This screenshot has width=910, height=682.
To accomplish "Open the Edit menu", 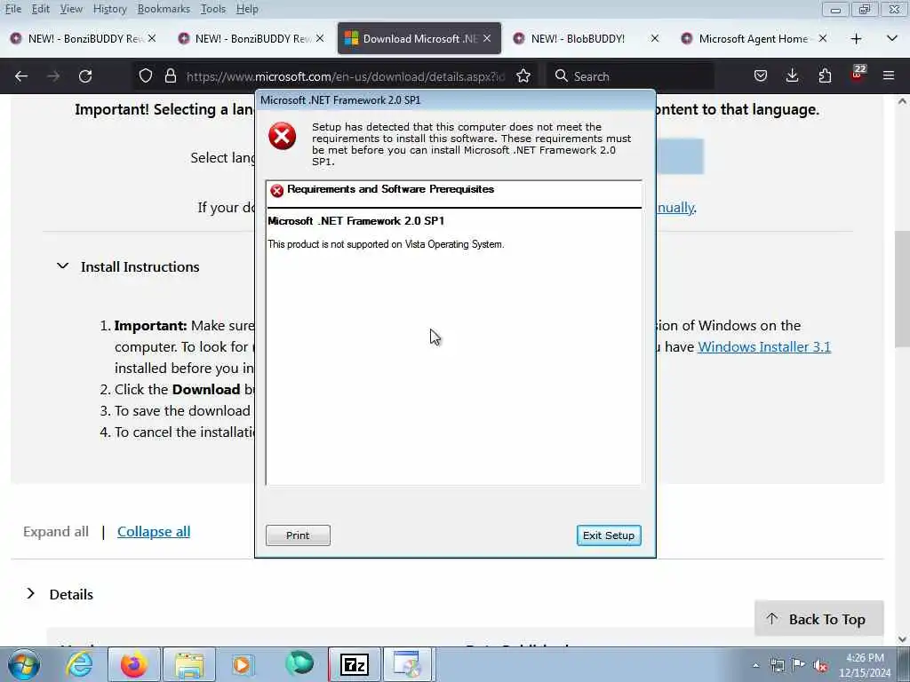I will click(x=40, y=9).
